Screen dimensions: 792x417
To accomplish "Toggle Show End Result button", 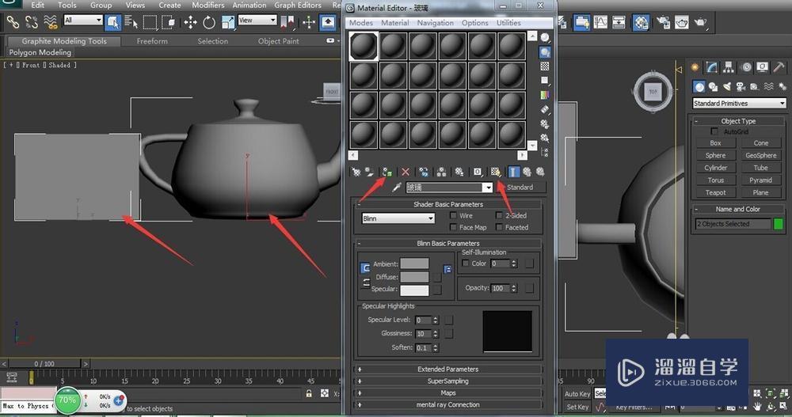I will point(513,172).
